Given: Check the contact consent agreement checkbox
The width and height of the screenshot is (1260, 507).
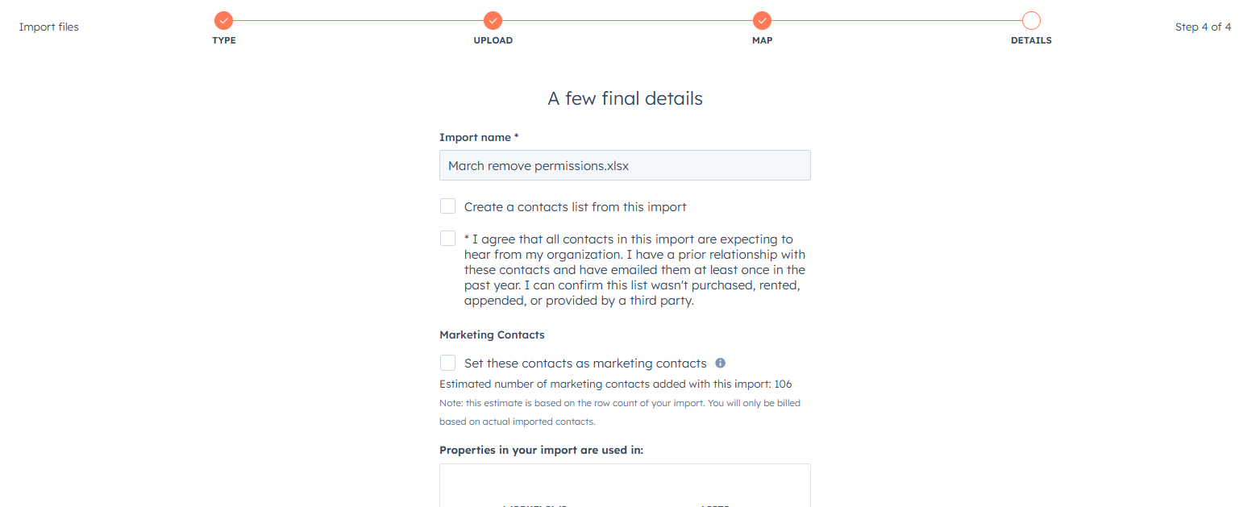Looking at the screenshot, I should (447, 238).
